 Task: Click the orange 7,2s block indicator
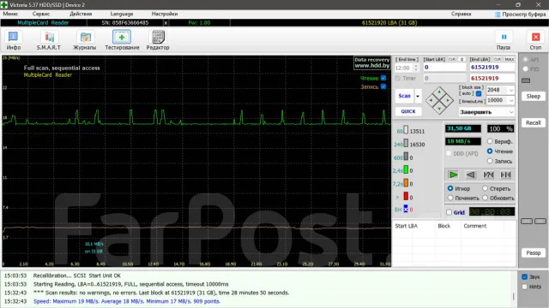point(406,182)
